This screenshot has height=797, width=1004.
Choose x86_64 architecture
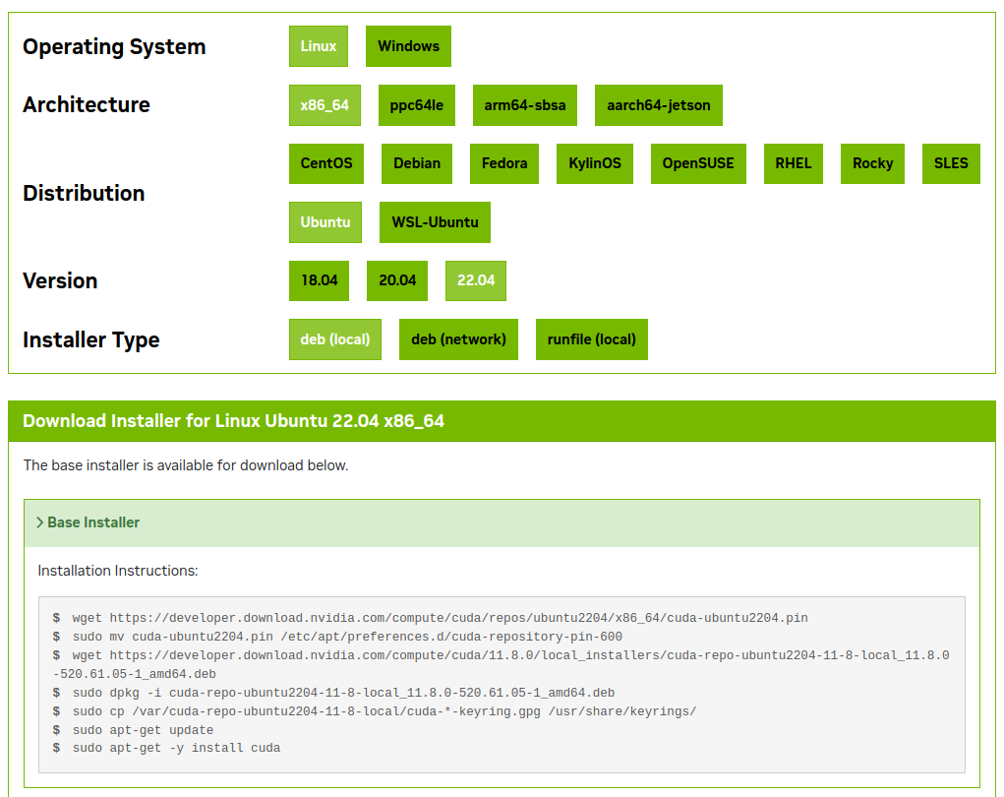(325, 105)
